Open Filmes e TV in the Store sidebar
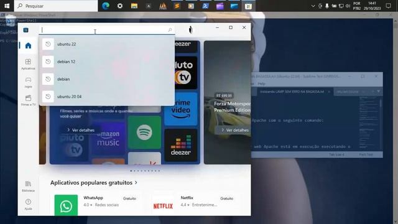 pos(28,101)
